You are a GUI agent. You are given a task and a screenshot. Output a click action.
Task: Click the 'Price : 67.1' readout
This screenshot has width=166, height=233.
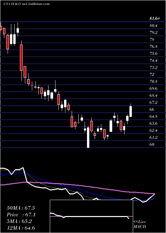click(x=21, y=215)
